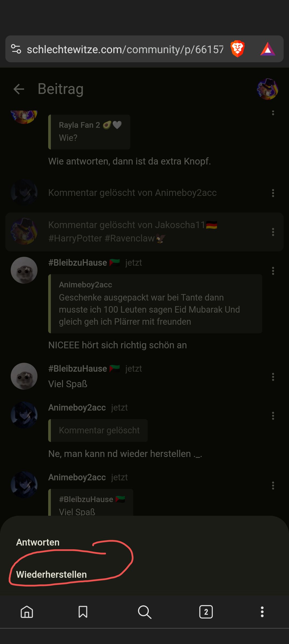The height and width of the screenshot is (644, 289).
Task: Select Wiederherstellen in the bottom sheet
Action: pyautogui.click(x=51, y=575)
